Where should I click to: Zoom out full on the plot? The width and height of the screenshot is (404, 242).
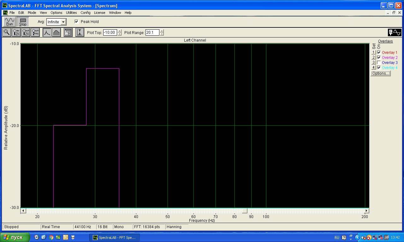pos(35,32)
